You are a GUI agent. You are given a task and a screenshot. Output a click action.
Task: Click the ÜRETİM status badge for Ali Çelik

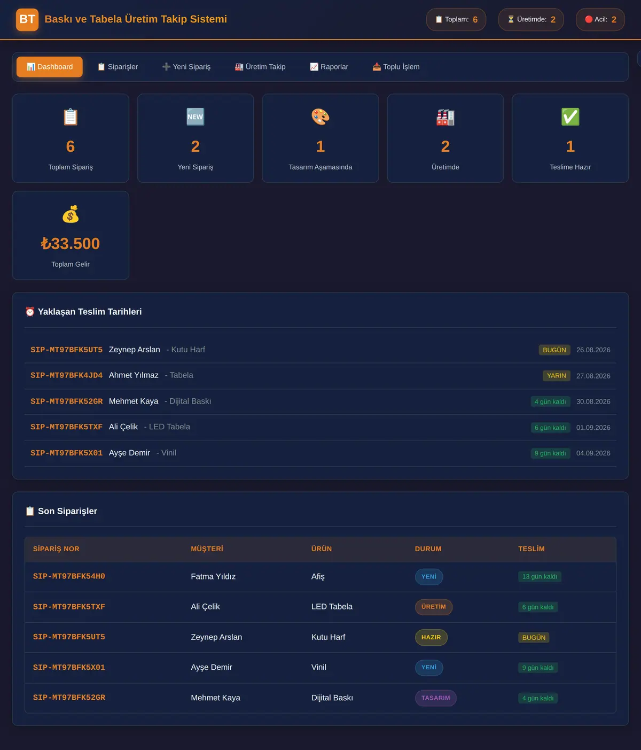coord(434,607)
